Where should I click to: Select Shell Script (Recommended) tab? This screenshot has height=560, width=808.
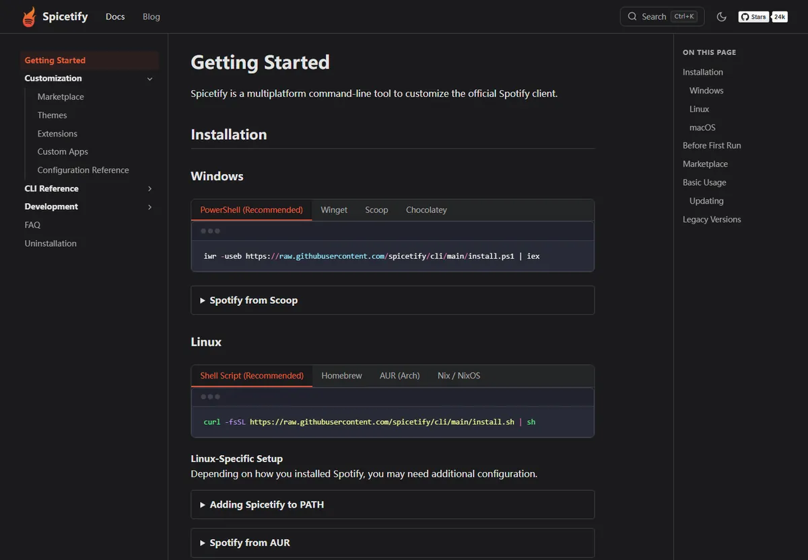click(252, 376)
